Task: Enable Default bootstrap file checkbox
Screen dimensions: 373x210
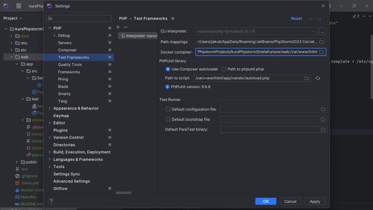Action: 168,119
